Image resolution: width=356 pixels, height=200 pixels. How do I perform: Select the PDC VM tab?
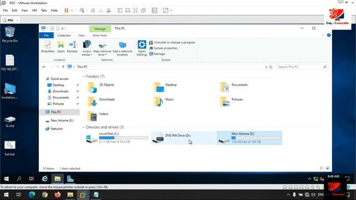pos(11,20)
